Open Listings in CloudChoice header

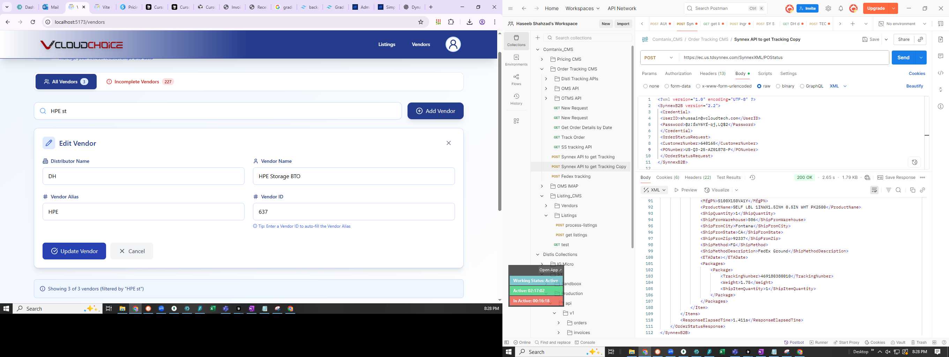tap(387, 45)
